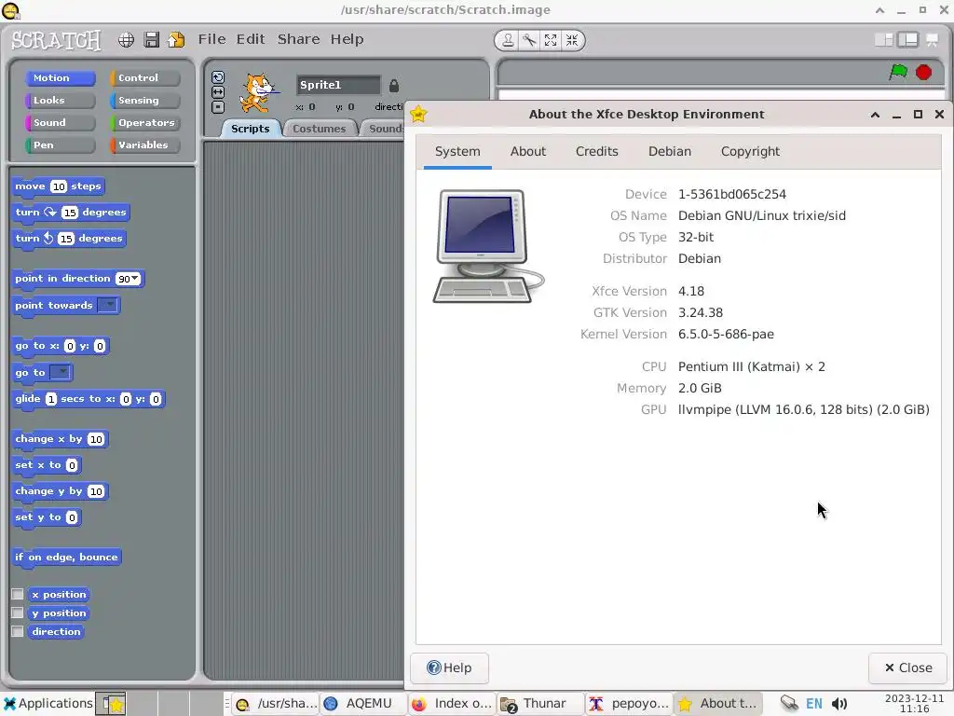This screenshot has width=954, height=716.
Task: Open the Scratch File menu
Action: tap(211, 39)
